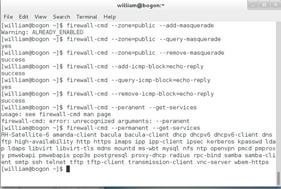281x189 pixels.
Task: Open the Edit menu
Action: pyautogui.click(x=24, y=17)
